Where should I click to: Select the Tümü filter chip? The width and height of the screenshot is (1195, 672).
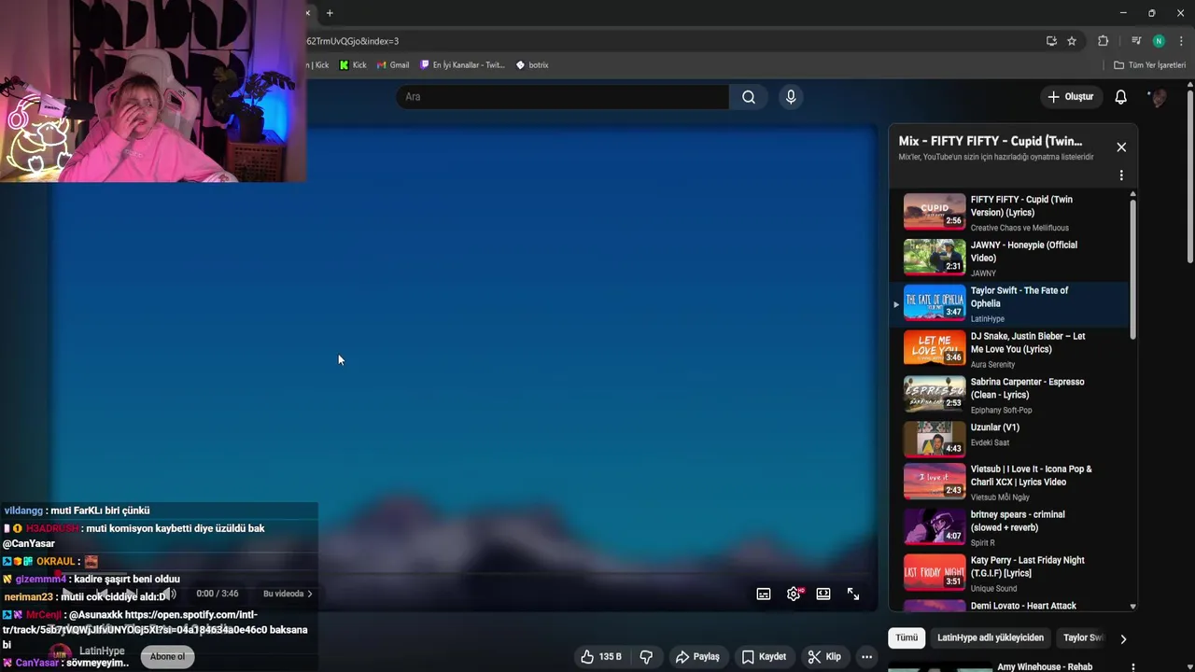(907, 638)
